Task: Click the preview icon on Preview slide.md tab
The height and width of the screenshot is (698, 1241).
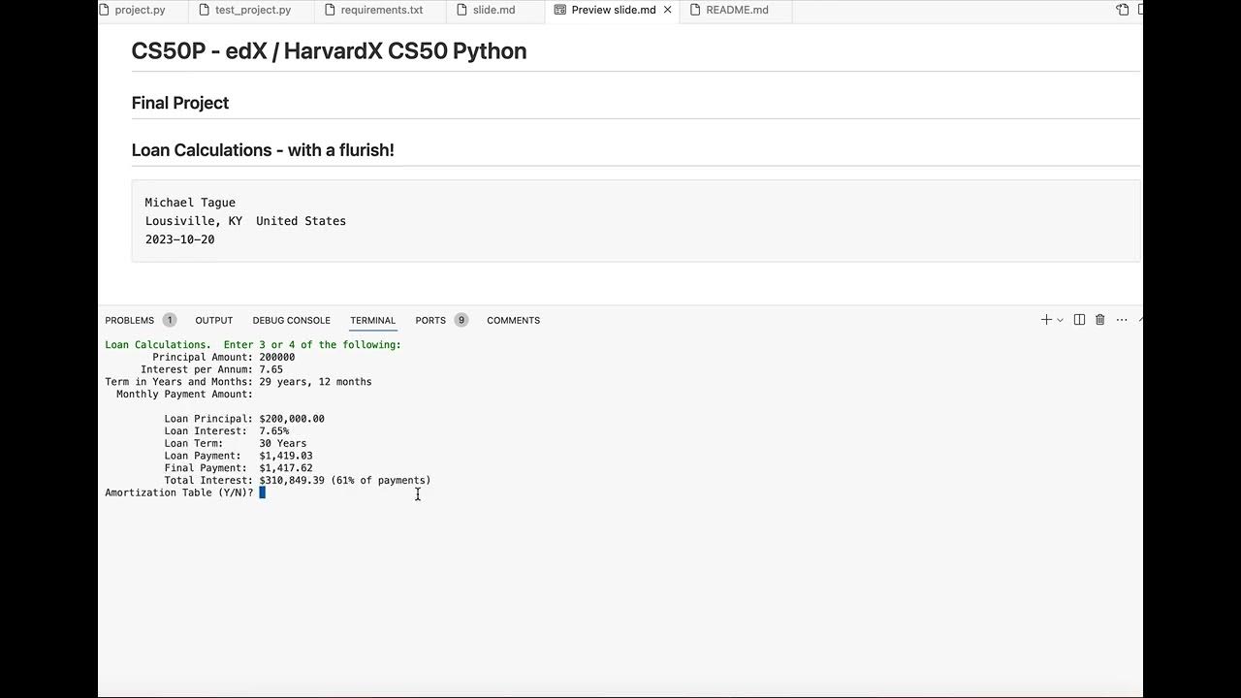Action: (560, 10)
